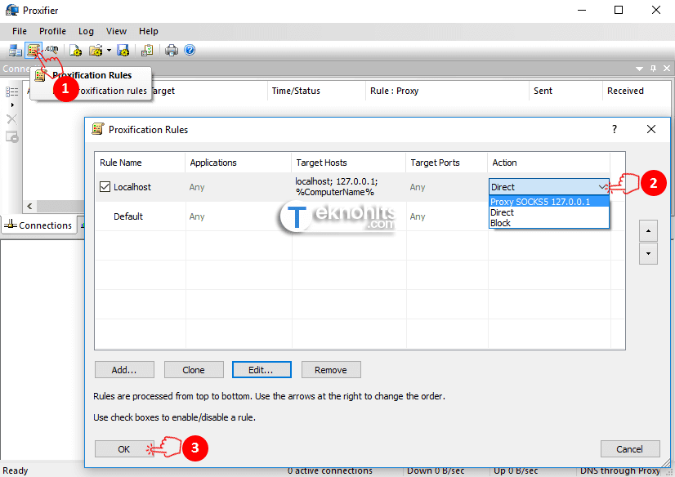This screenshot has height=477, width=675.
Task: Open the Log menu
Action: pos(86,31)
